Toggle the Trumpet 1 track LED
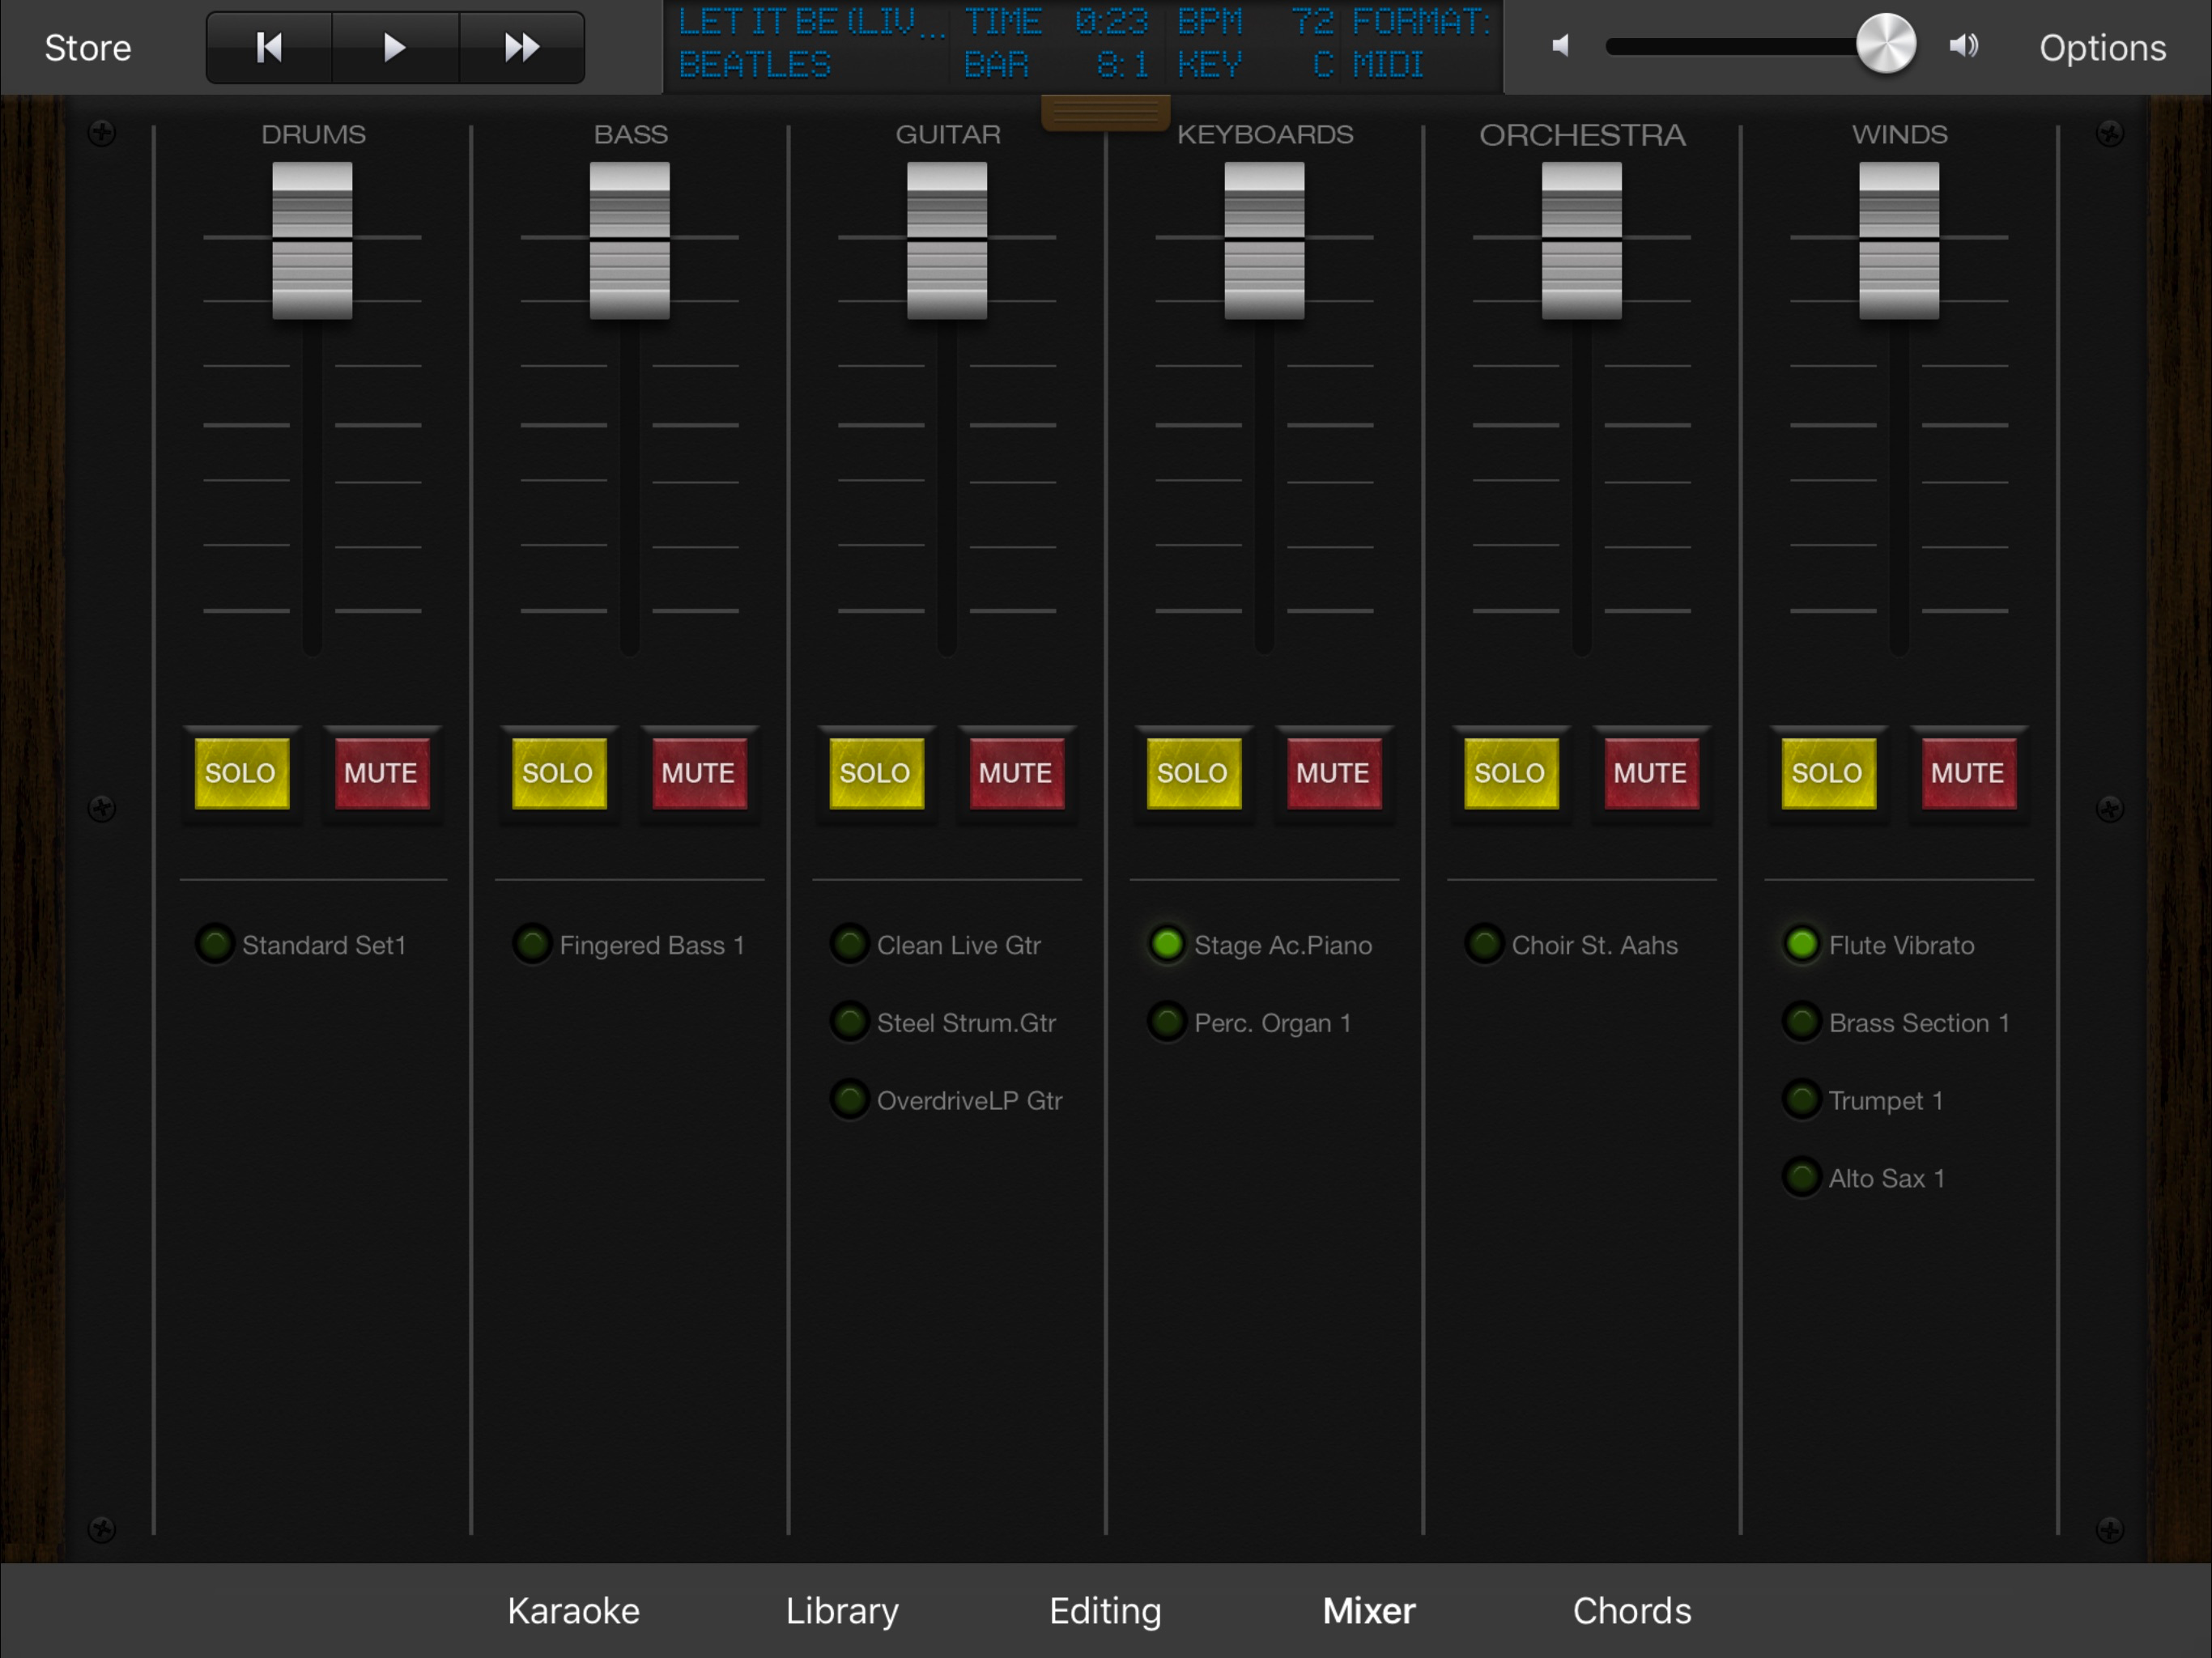This screenshot has width=2212, height=1658. [x=1802, y=1100]
